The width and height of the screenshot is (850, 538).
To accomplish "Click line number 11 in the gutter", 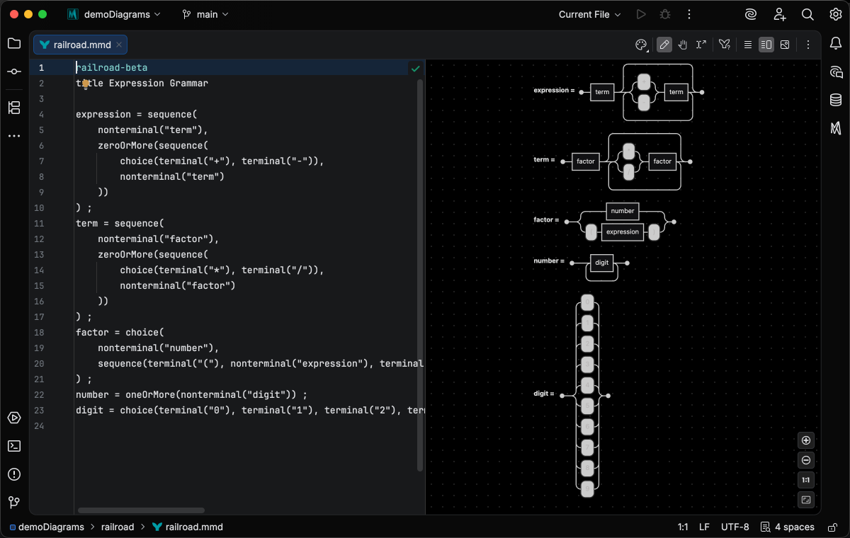I will tap(39, 223).
